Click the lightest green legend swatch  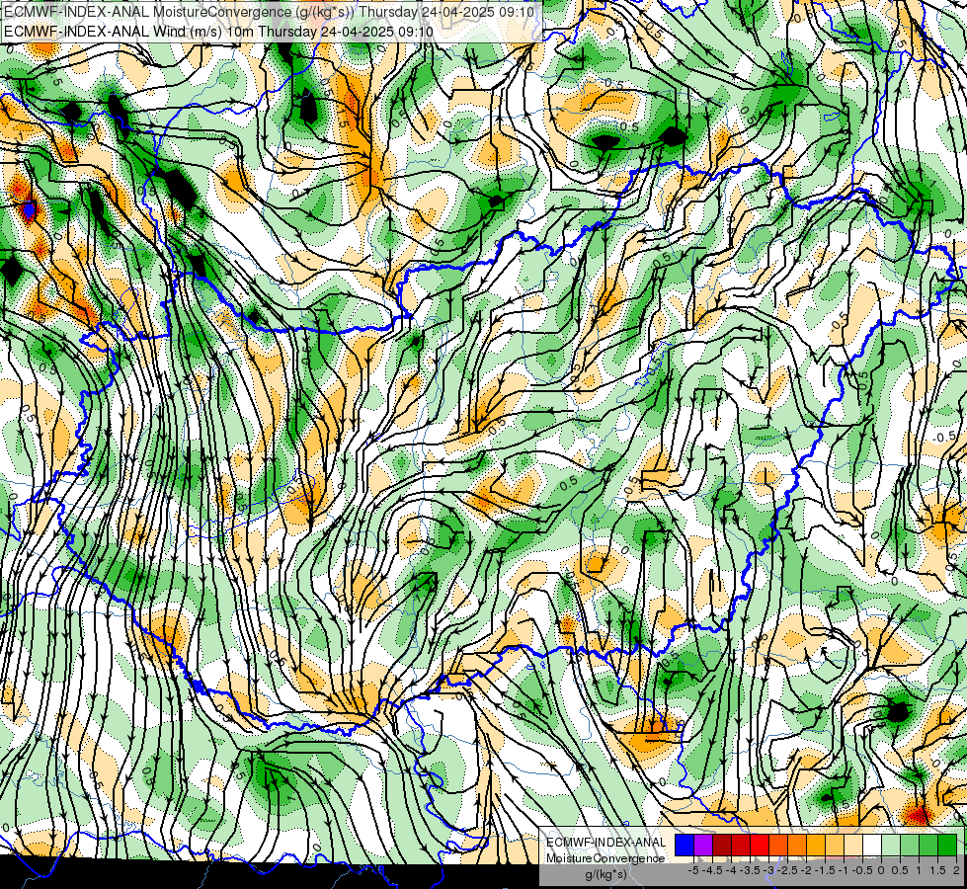click(891, 845)
